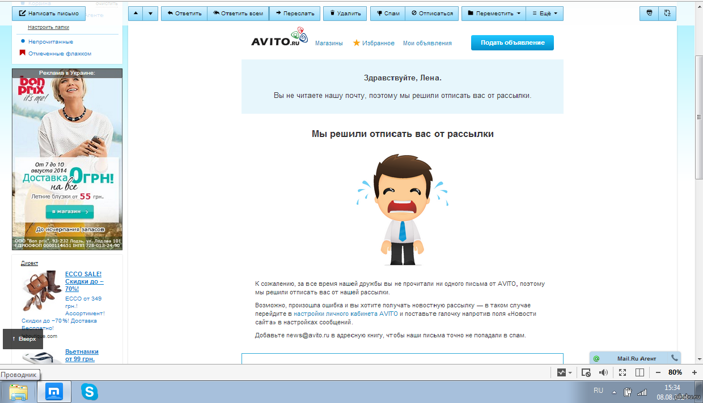Viewport: 703px width, 403px height.
Task: Expand dropdown arrow next to activity monitor
Action: tap(570, 372)
